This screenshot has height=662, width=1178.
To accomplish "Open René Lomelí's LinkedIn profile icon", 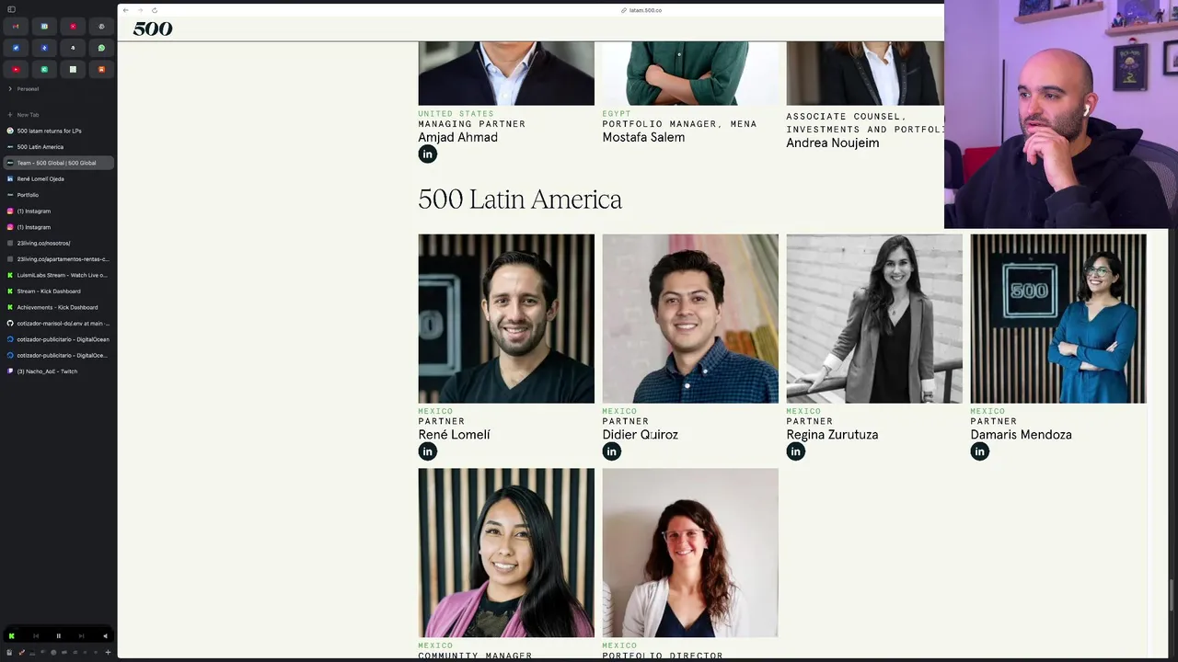I will coord(427,451).
